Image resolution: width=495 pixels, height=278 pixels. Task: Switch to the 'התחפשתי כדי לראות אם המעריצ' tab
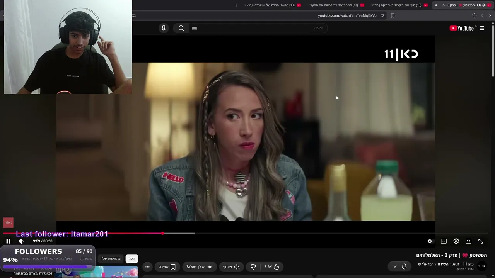[336, 5]
